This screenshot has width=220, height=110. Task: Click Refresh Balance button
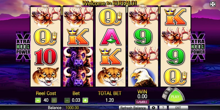click(x=133, y=108)
